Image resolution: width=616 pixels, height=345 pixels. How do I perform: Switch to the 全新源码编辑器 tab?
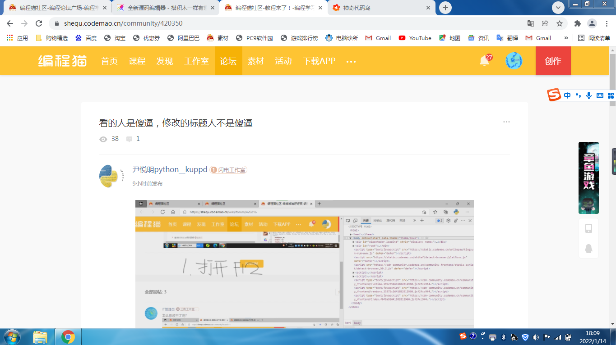[x=166, y=8]
